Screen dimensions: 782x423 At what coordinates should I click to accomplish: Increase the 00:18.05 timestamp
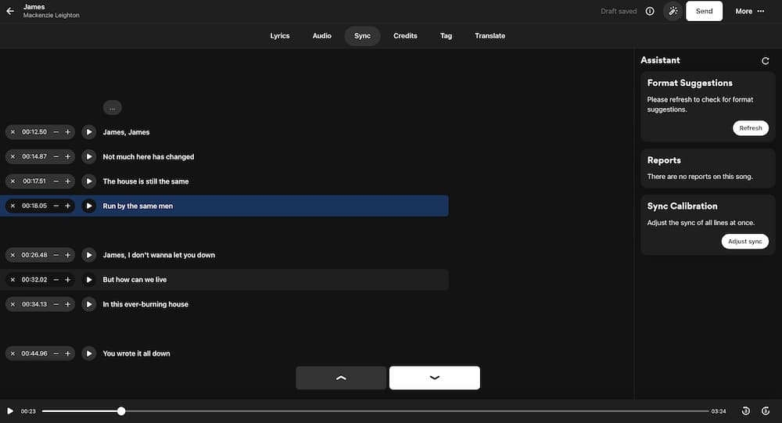point(68,206)
